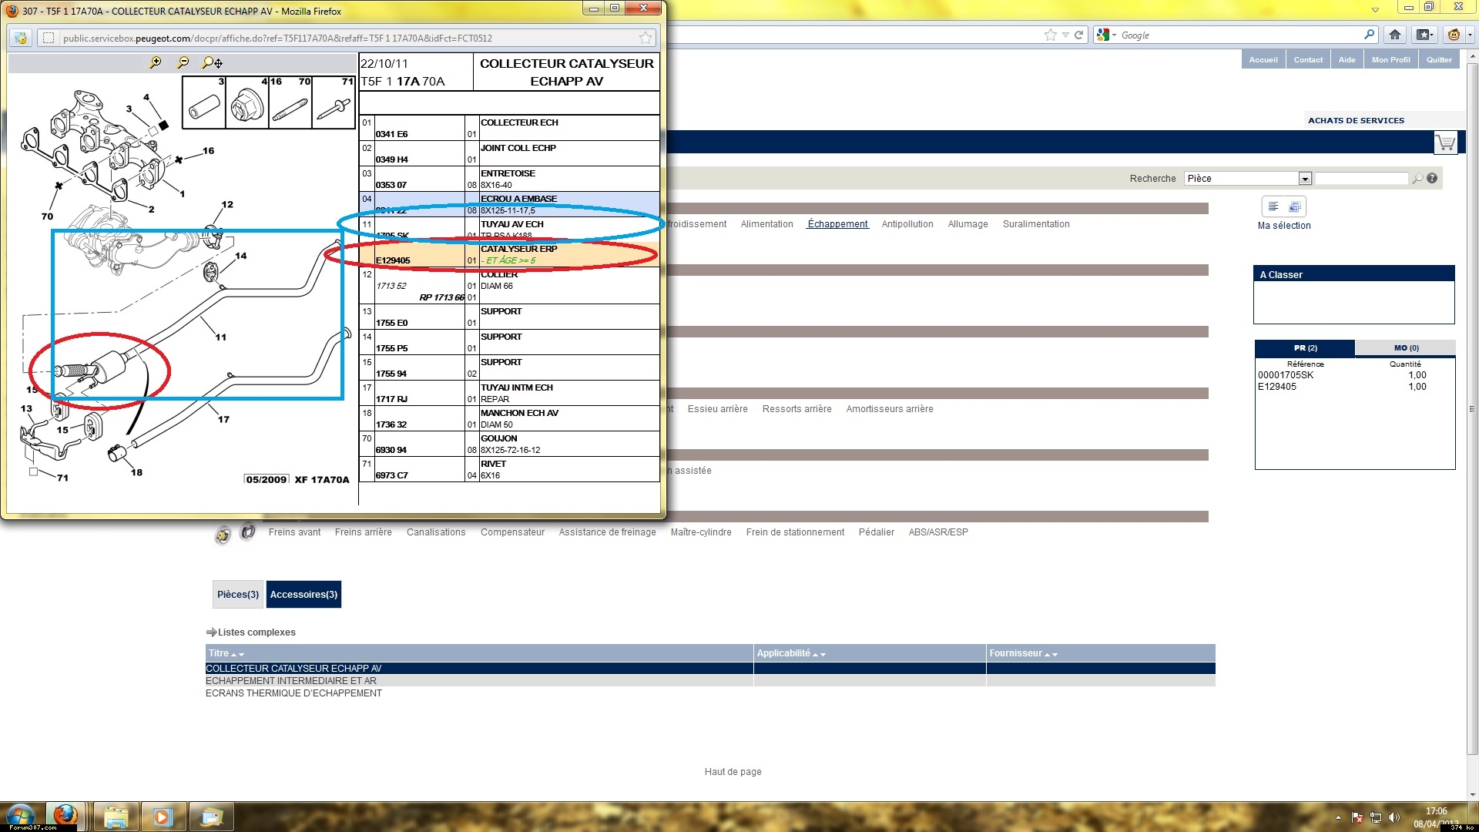Activate the zoom-and-pan magnifier tool
Screen dimensions: 1479x832
click(x=212, y=63)
